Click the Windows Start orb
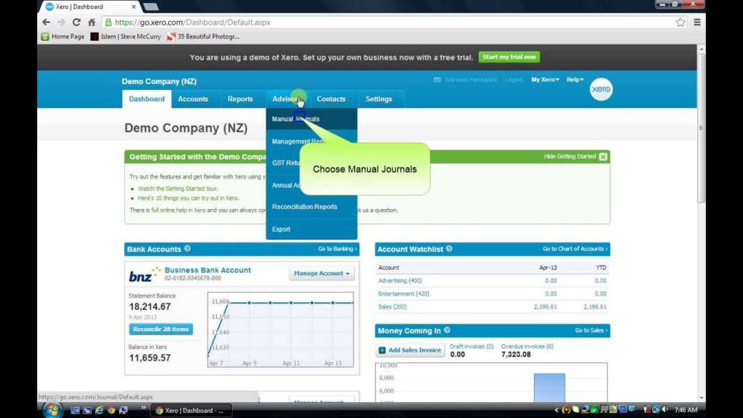The width and height of the screenshot is (743, 418). pos(52,410)
